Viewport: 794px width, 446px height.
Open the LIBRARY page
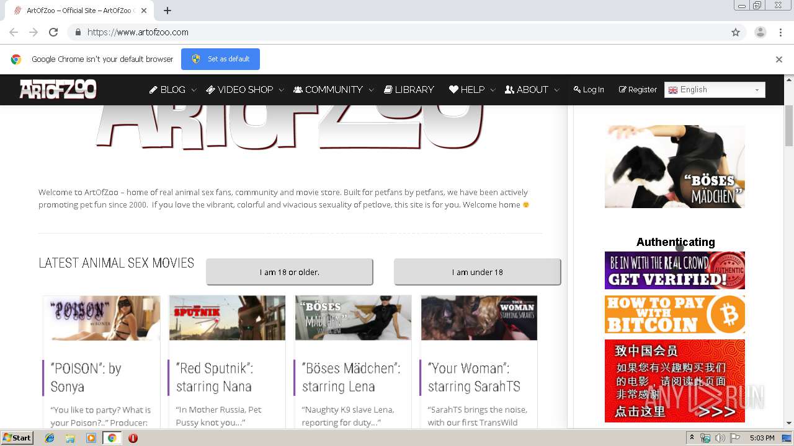409,90
